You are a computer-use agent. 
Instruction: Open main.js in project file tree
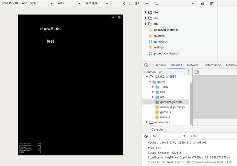click(159, 47)
